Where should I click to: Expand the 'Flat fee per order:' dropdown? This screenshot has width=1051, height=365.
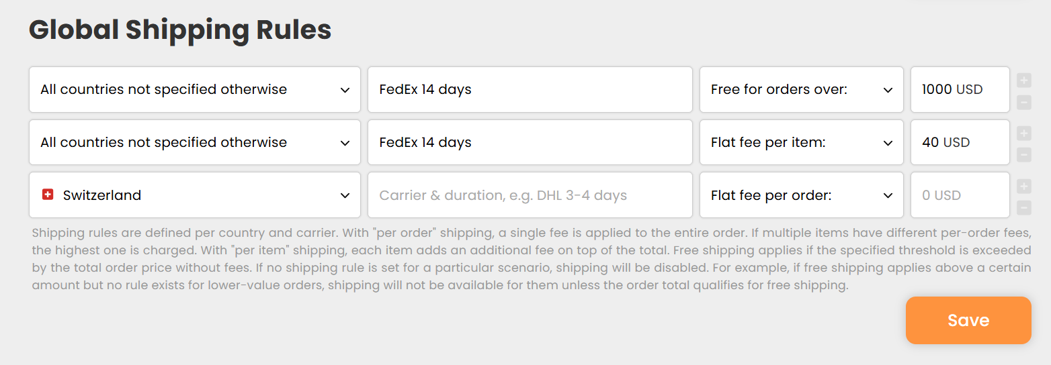pos(801,195)
